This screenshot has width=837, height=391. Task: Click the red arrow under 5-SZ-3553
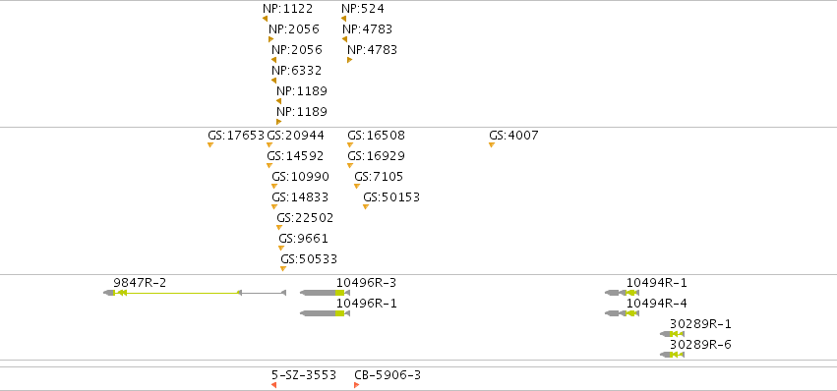(273, 385)
